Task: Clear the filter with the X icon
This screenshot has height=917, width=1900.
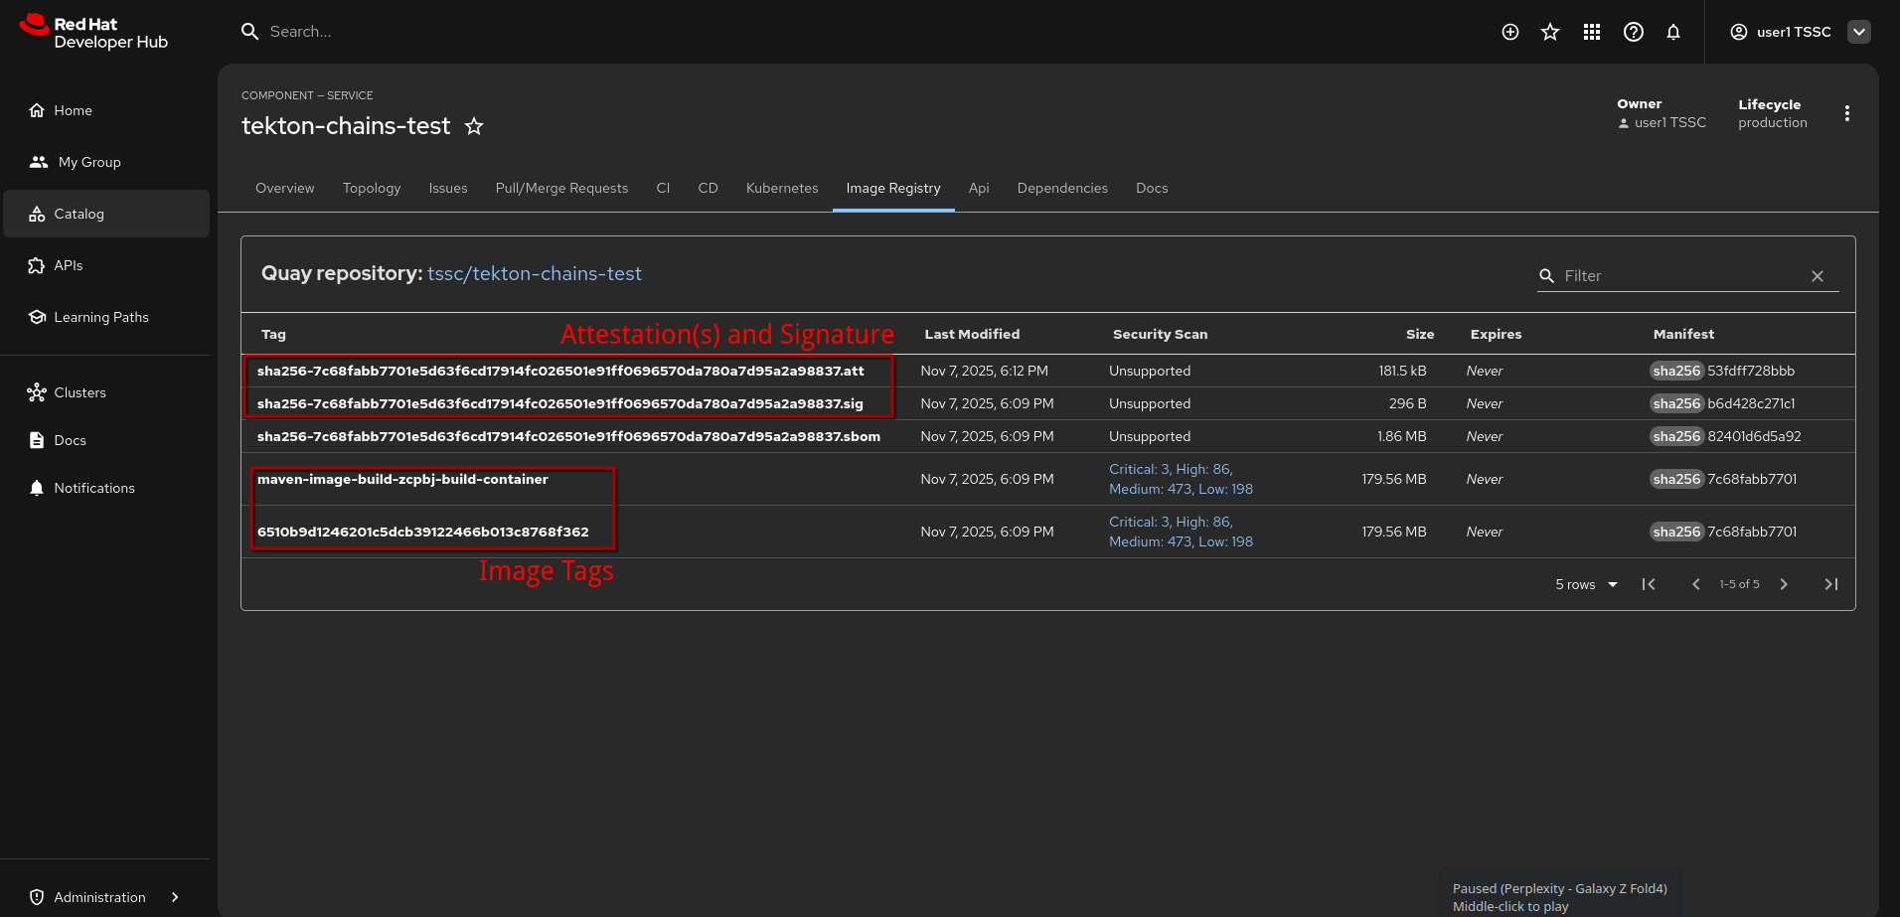Action: pos(1817,276)
